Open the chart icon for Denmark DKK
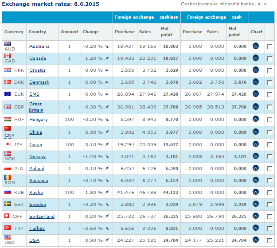 [256, 82]
